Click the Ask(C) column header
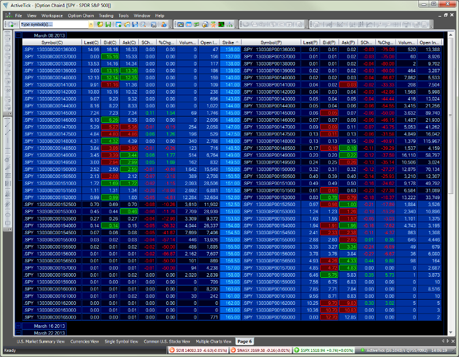459x357 pixels. (129, 42)
